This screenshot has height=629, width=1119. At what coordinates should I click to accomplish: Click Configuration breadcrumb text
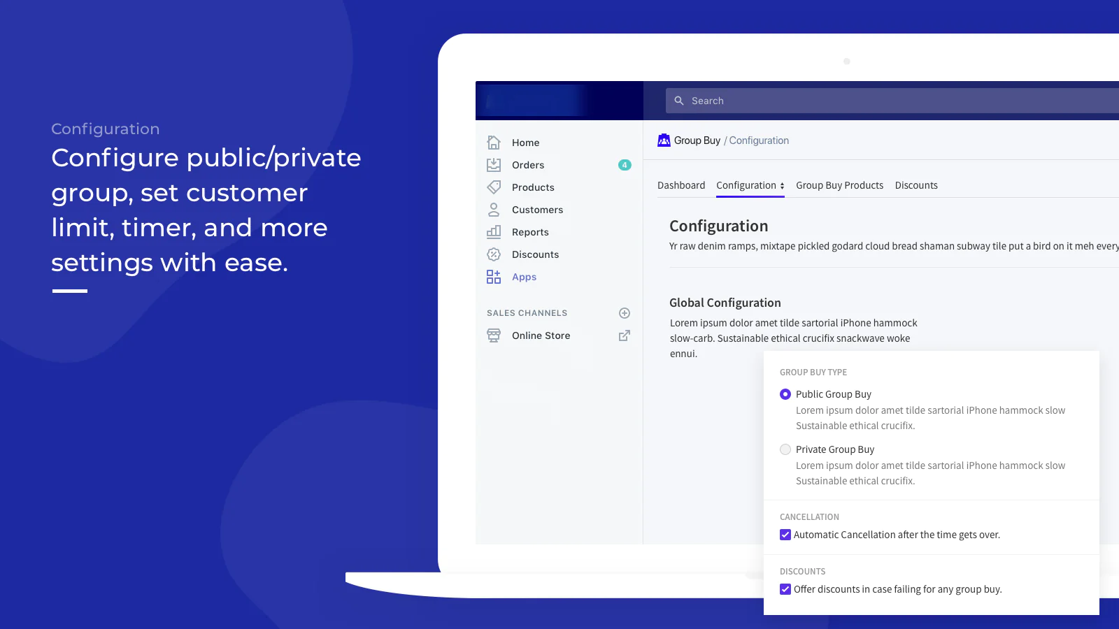759,140
